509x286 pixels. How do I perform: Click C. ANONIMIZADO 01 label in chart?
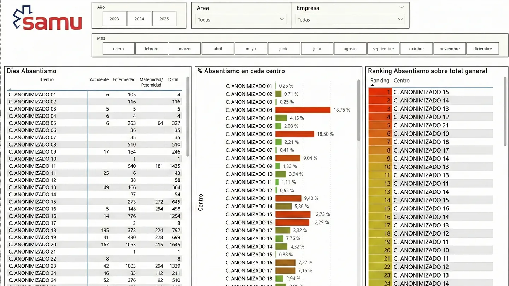click(249, 86)
